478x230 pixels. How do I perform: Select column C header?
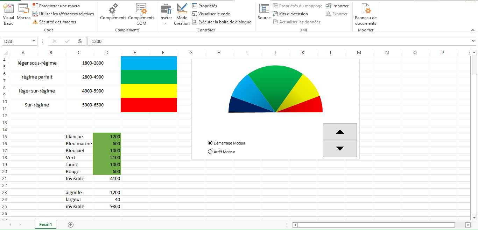pos(79,53)
